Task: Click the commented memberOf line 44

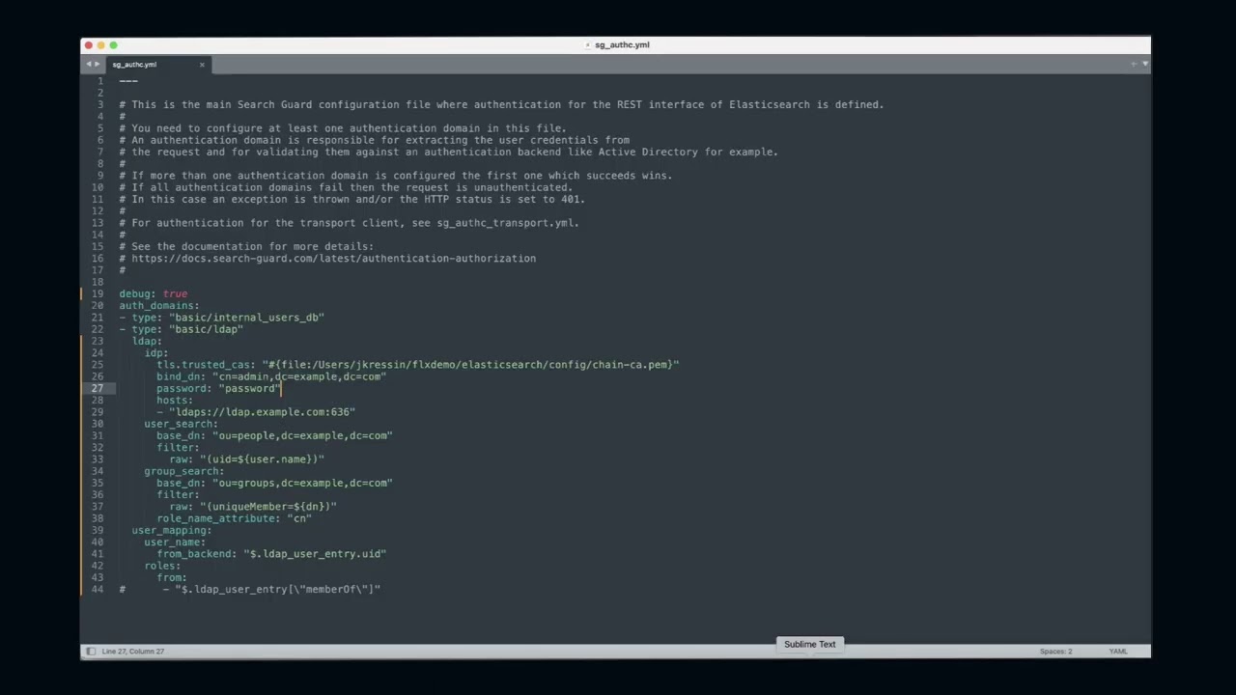Action: click(x=250, y=589)
